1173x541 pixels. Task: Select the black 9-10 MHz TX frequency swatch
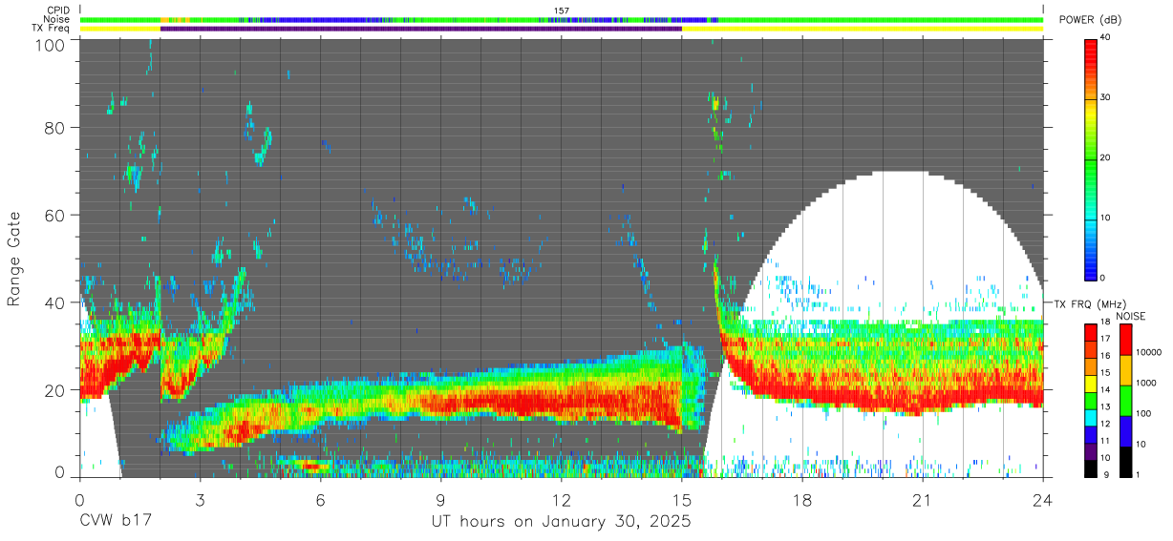(1091, 468)
